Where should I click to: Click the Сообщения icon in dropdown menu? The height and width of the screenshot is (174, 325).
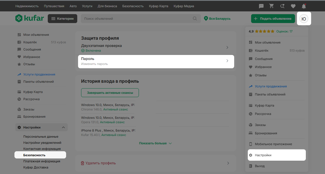click(251, 59)
